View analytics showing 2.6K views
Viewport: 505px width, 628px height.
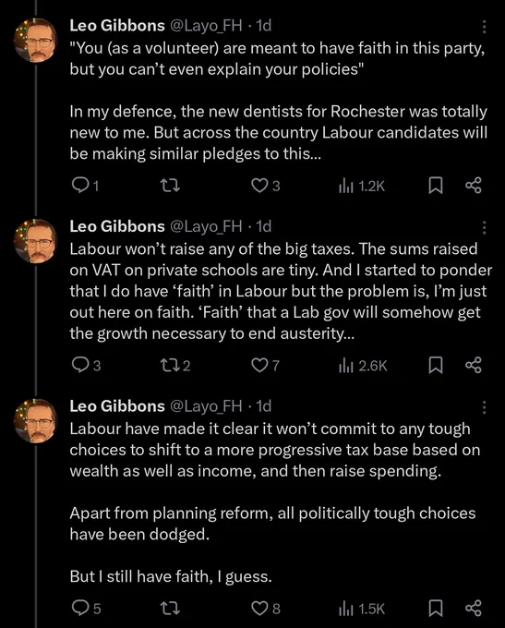[363, 366]
